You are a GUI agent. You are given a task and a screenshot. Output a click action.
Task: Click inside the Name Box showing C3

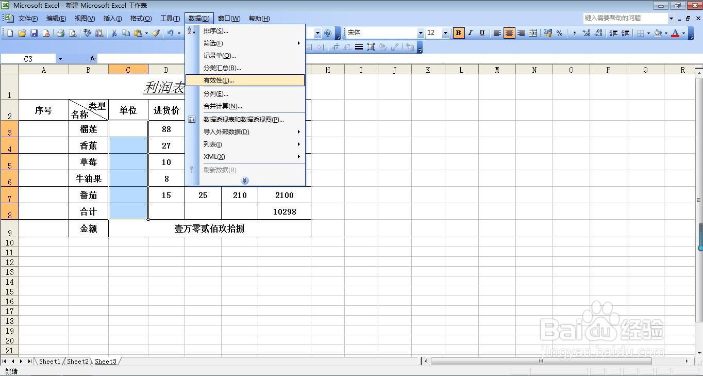(x=28, y=58)
